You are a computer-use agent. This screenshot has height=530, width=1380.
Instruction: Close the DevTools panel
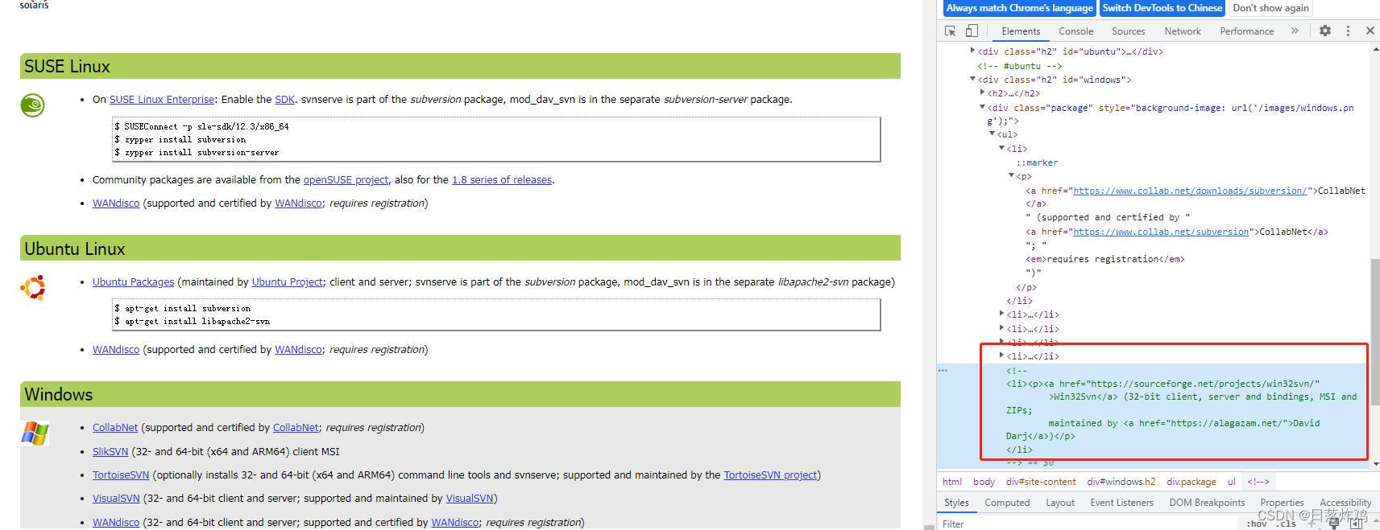(1370, 31)
